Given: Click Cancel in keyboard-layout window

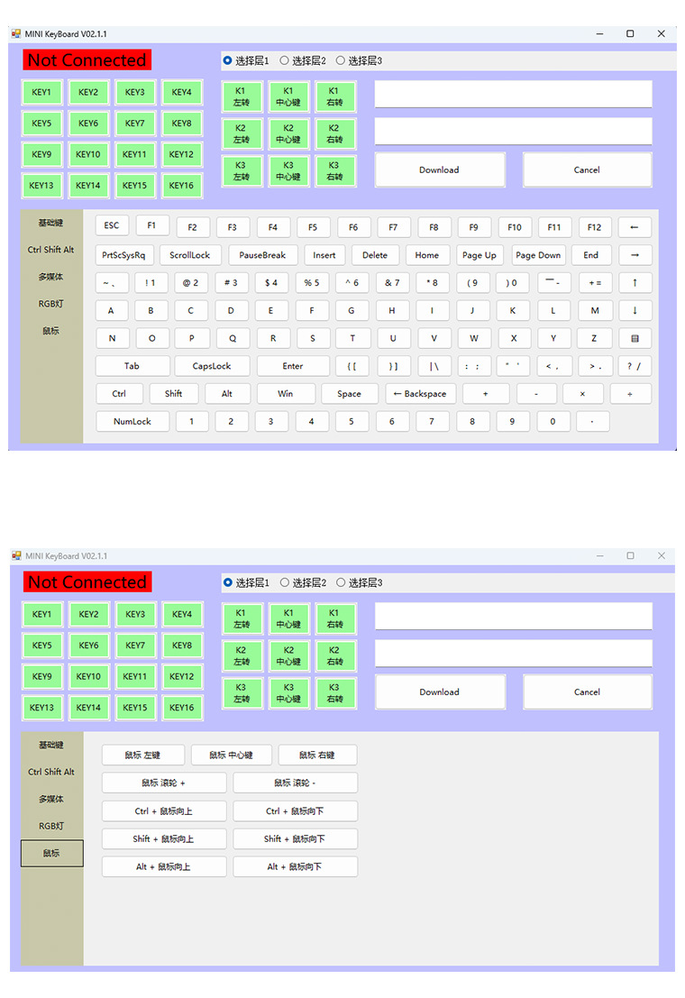Looking at the screenshot, I should click(x=587, y=170).
